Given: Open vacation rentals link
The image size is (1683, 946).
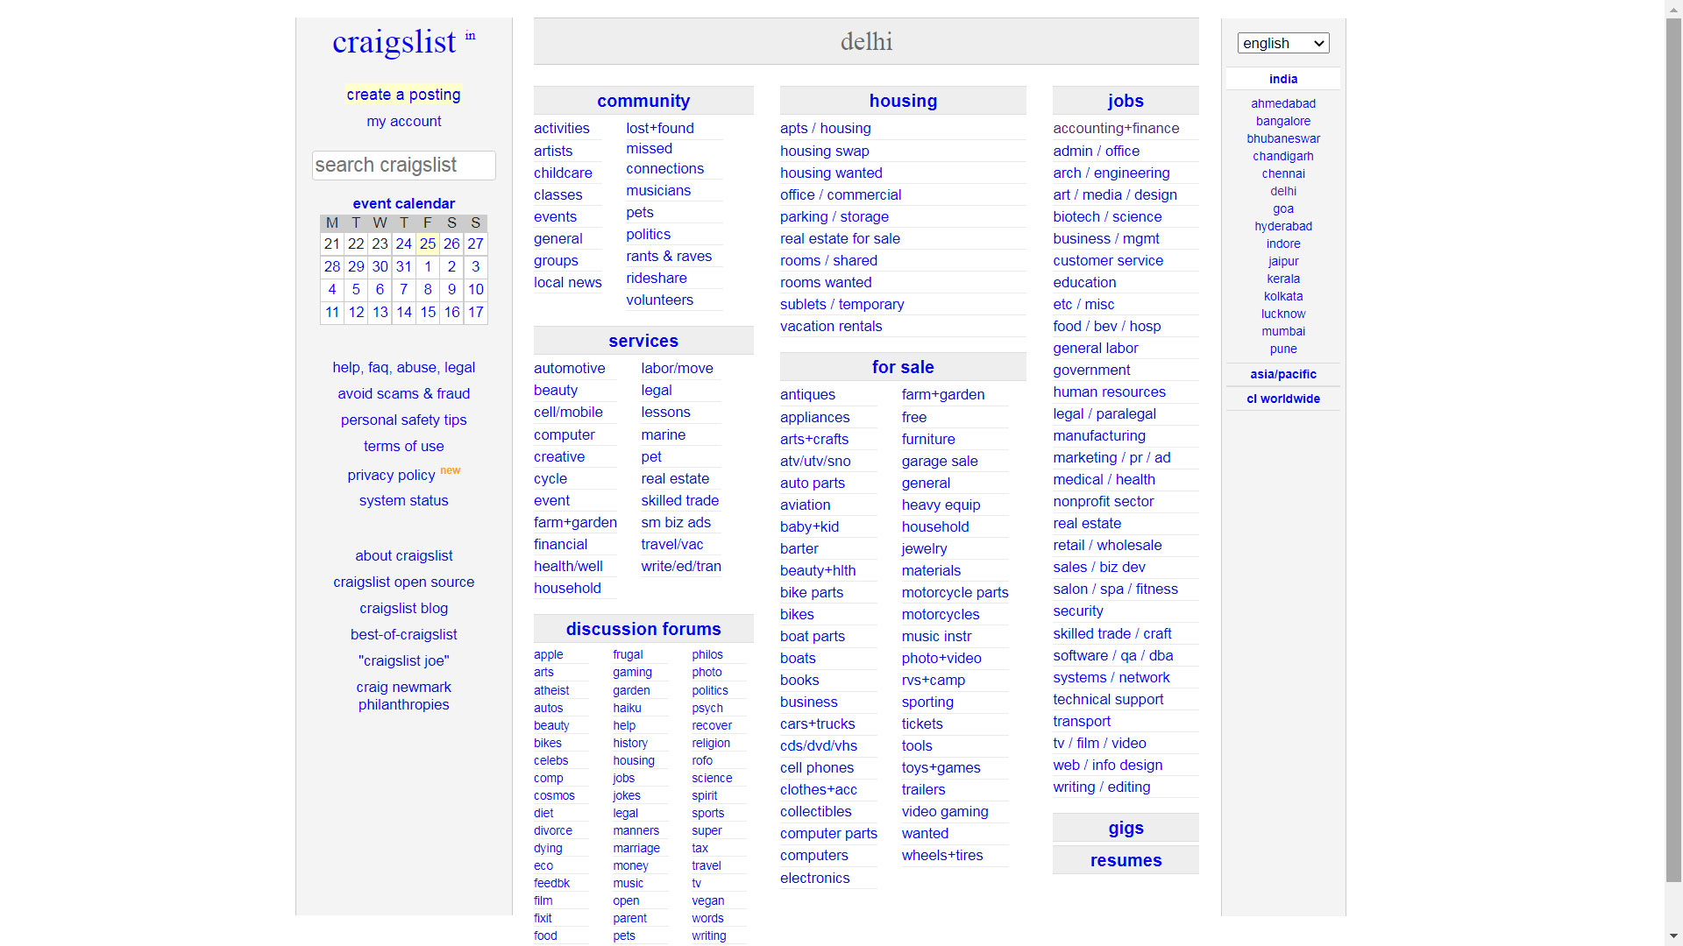Looking at the screenshot, I should click(831, 326).
